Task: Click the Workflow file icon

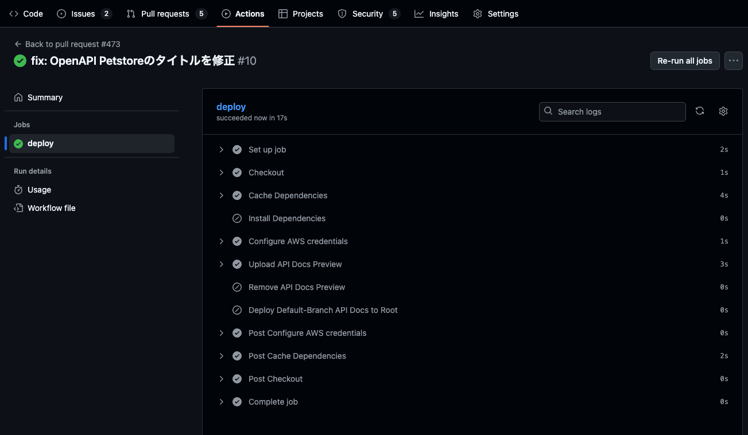Action: (18, 208)
